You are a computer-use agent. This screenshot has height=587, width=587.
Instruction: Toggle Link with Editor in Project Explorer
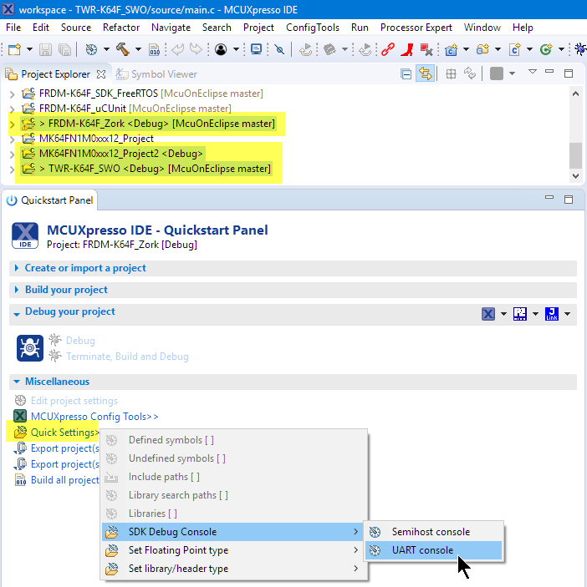(426, 74)
